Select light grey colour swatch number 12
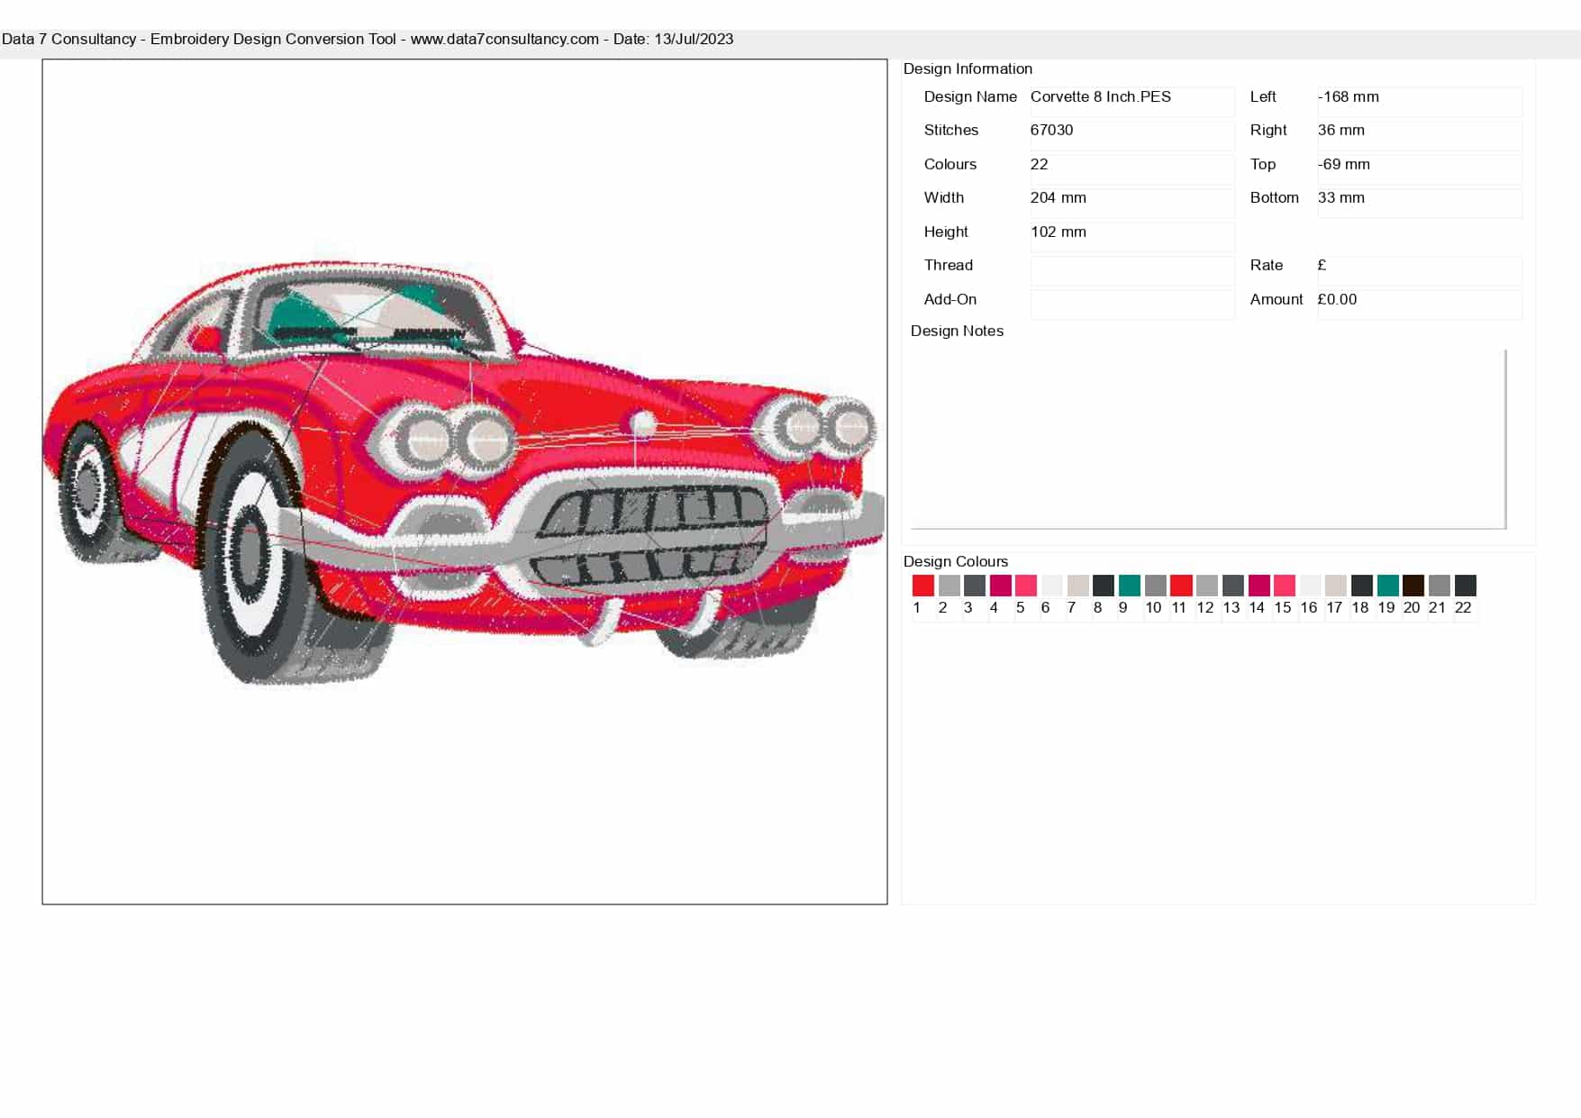This screenshot has height=1118, width=1581. [x=1207, y=586]
